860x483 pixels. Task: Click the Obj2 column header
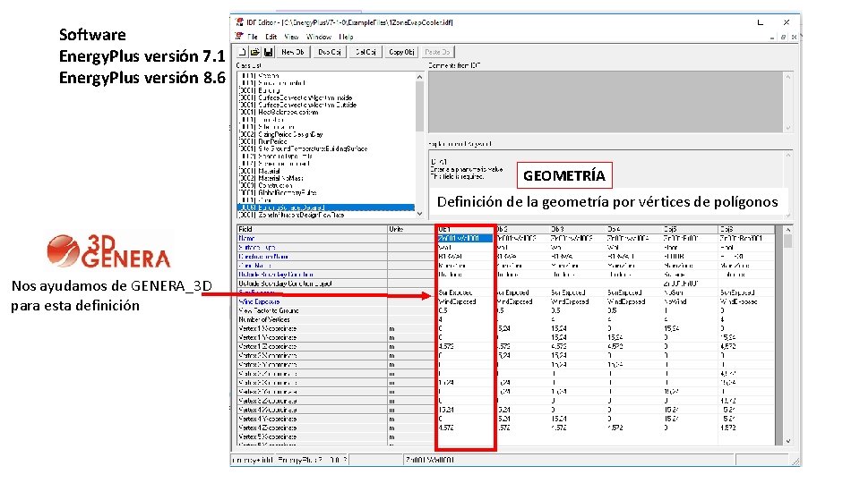tap(522, 229)
